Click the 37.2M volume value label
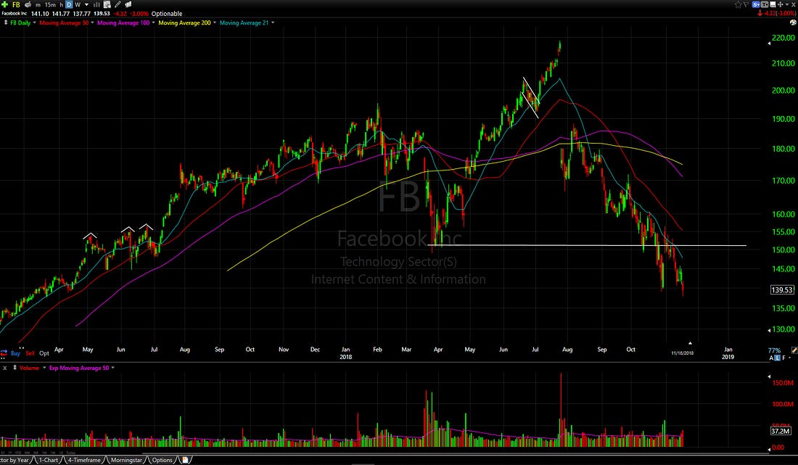The image size is (798, 465). click(x=780, y=431)
